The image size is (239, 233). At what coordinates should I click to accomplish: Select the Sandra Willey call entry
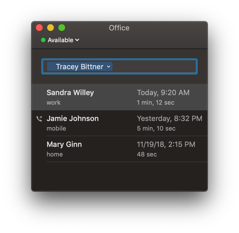(x=119, y=97)
